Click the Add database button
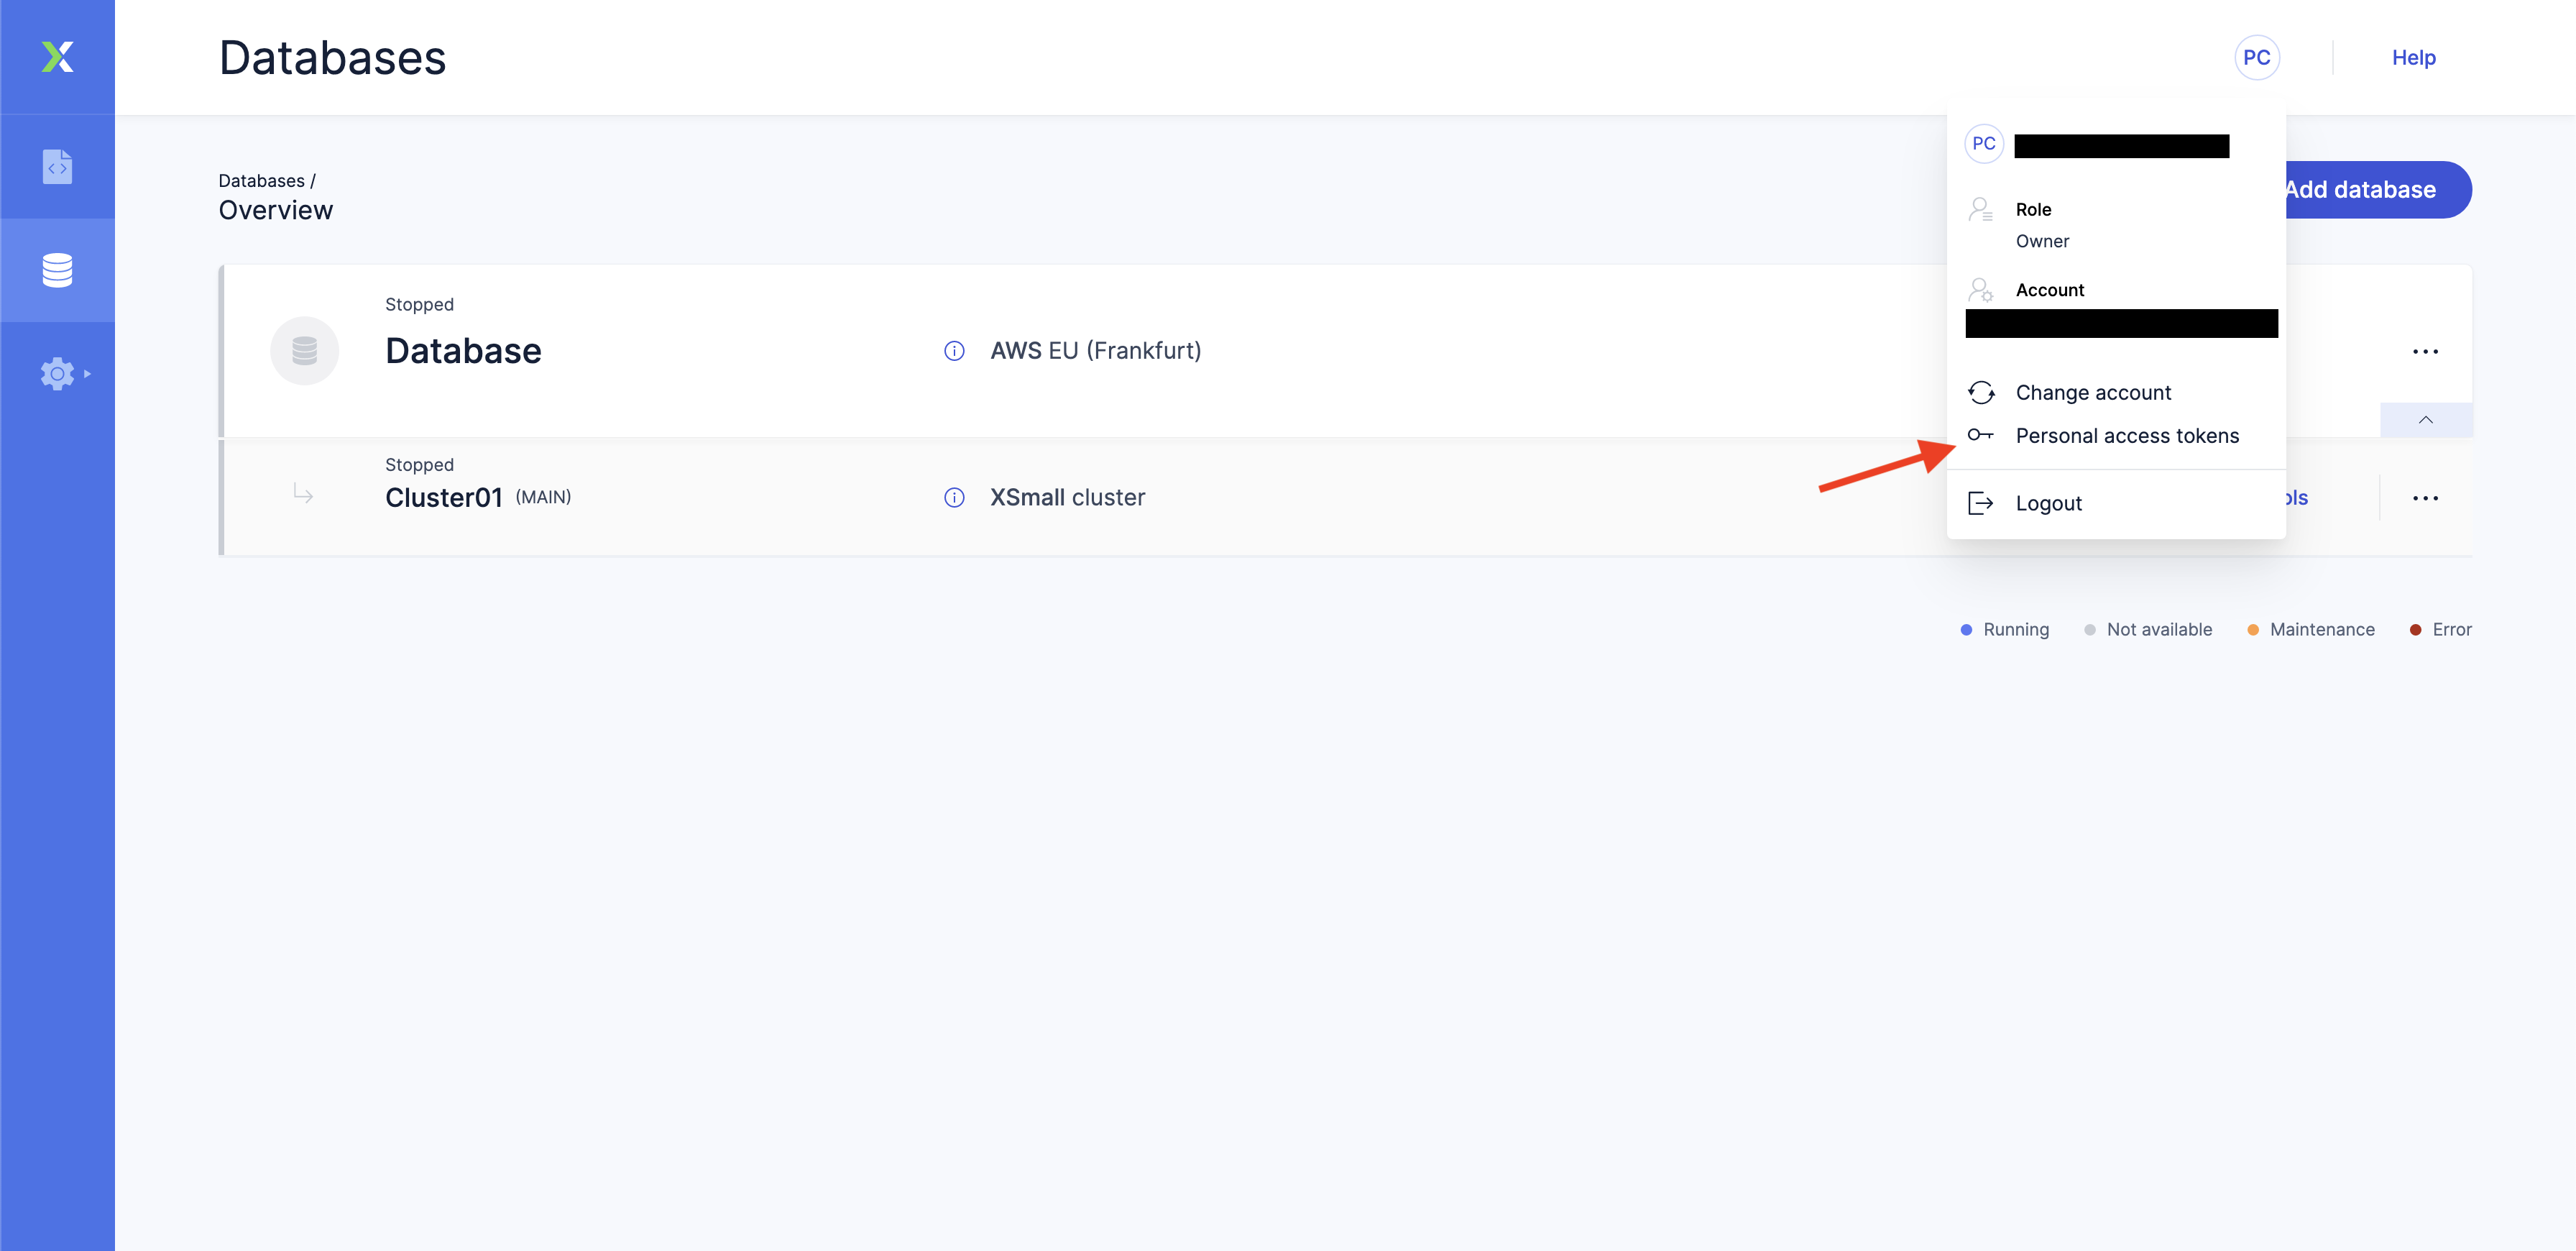2576x1251 pixels. tap(2378, 190)
